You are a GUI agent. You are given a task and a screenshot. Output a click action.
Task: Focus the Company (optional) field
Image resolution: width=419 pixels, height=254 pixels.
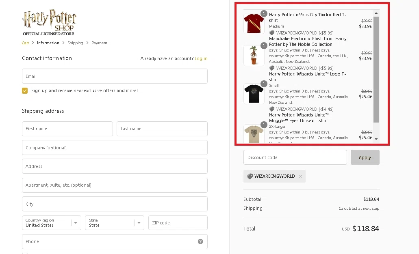coord(115,148)
